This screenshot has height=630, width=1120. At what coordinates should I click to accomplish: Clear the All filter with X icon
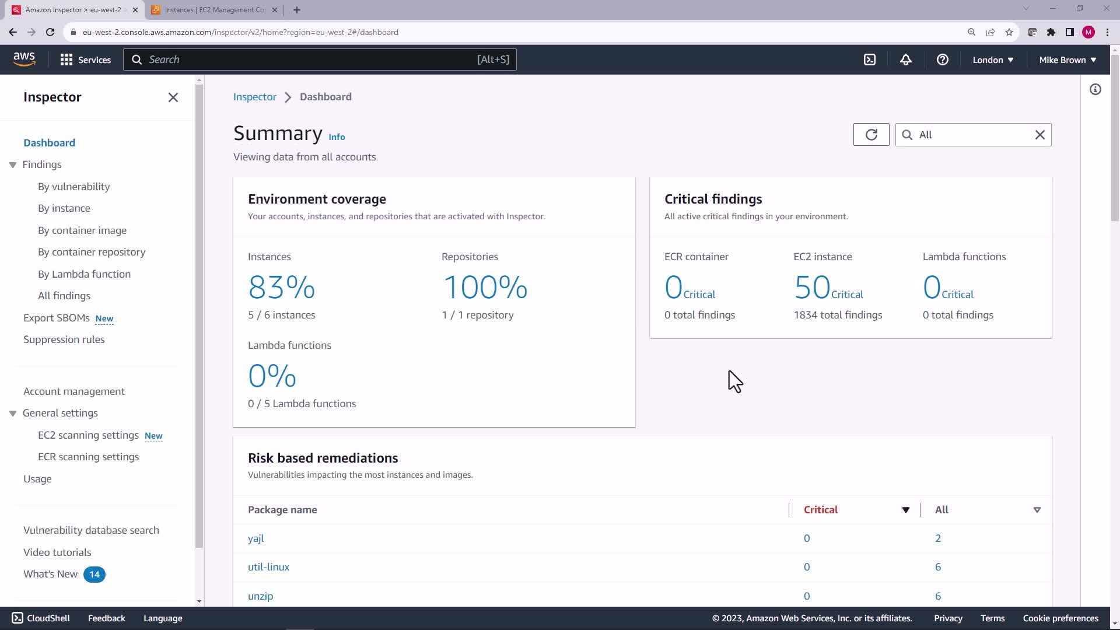pyautogui.click(x=1039, y=135)
